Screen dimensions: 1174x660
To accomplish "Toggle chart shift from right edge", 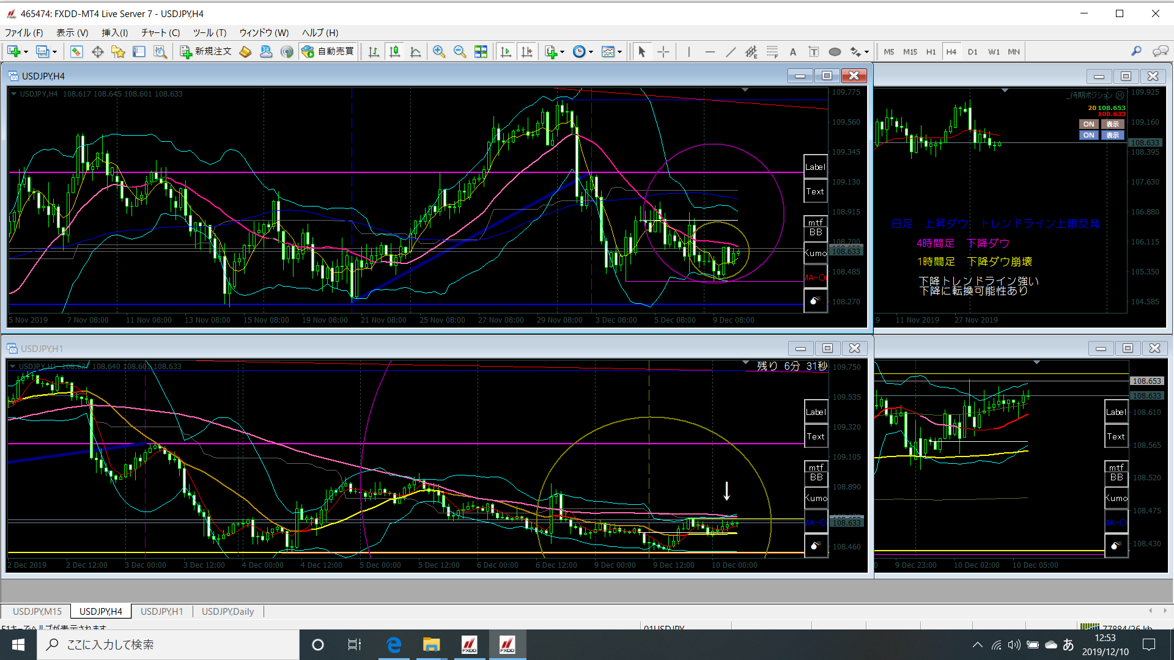I will tap(527, 52).
